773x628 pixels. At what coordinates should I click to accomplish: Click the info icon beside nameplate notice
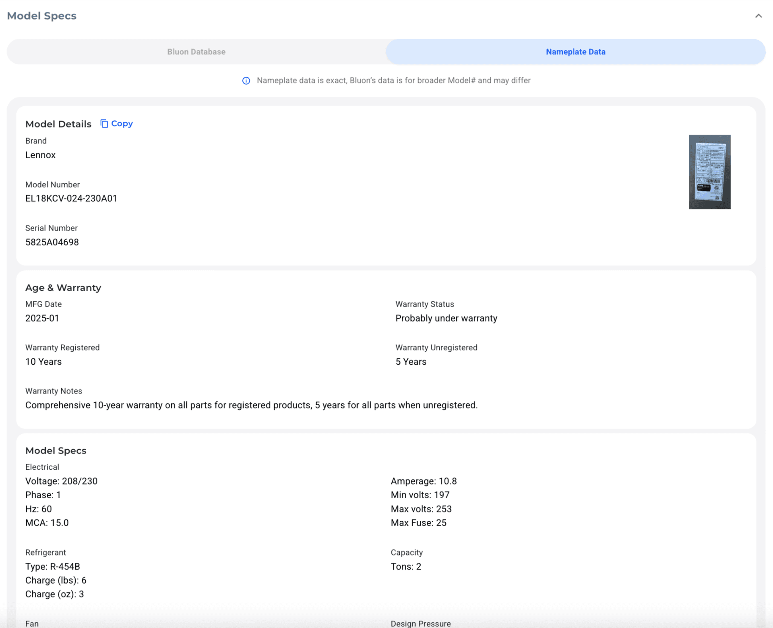[x=246, y=81]
